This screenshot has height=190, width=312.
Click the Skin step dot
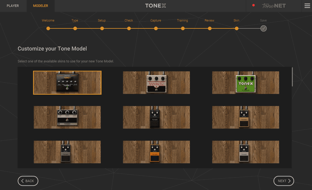click(x=236, y=28)
